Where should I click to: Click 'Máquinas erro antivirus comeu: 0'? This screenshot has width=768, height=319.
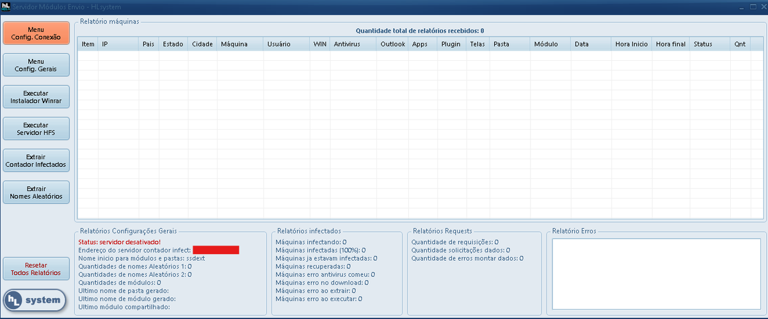pos(324,274)
